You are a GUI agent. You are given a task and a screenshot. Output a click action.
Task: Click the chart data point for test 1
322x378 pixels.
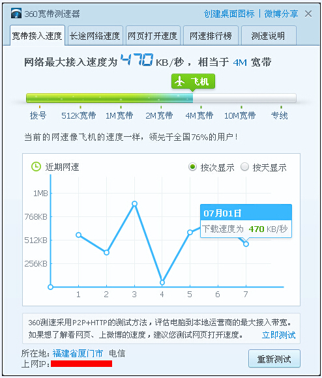point(79,235)
